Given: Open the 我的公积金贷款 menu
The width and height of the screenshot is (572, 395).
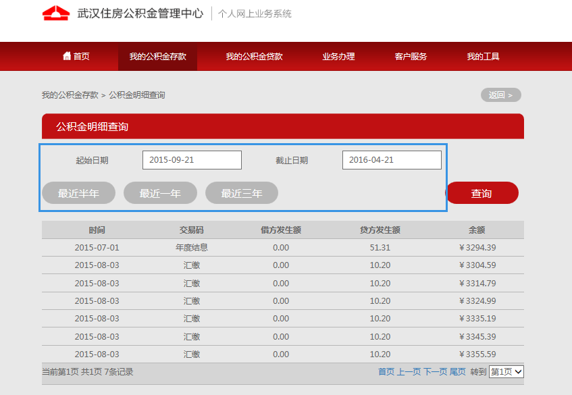Looking at the screenshot, I should click(x=254, y=57).
